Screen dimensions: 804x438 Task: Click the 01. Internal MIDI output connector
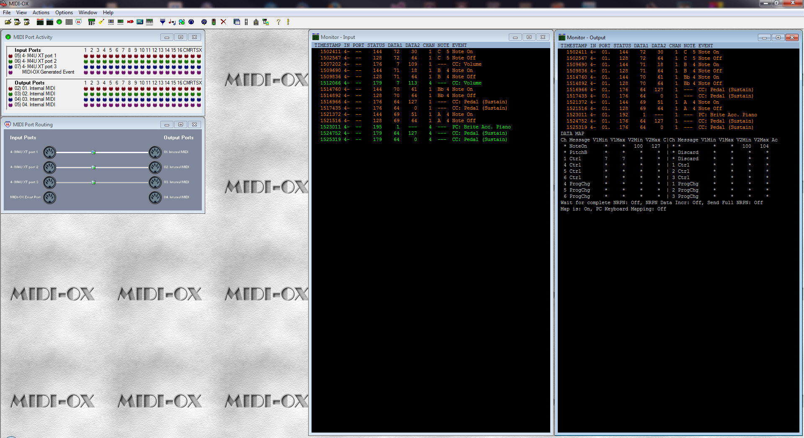tap(155, 152)
